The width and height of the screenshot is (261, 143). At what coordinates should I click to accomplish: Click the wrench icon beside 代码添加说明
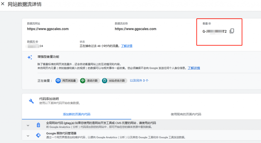tap(31, 101)
